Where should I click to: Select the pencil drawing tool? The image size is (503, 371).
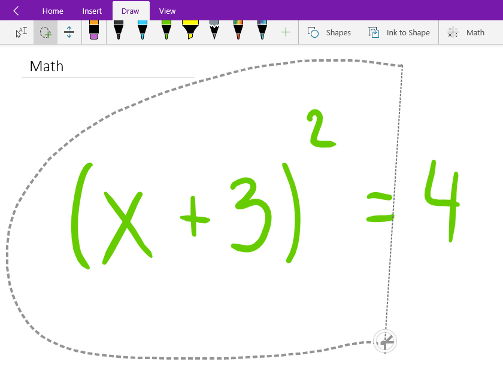[214, 32]
